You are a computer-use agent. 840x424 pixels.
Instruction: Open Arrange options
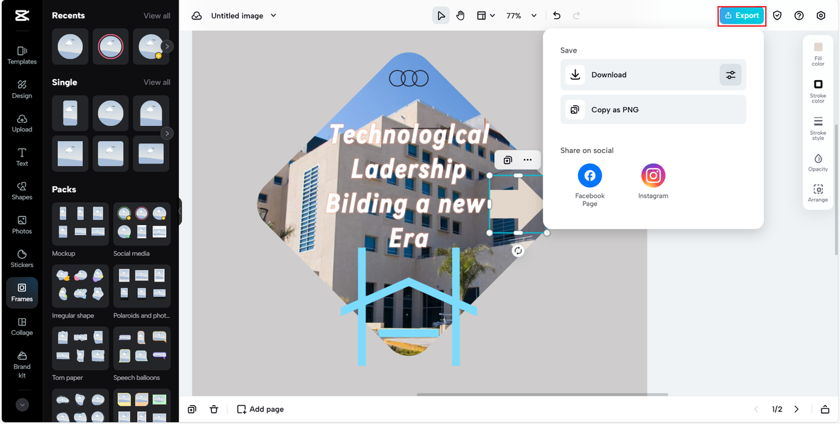818,194
